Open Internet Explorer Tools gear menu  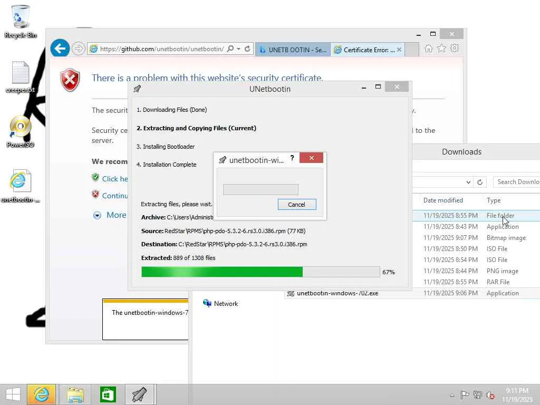click(x=455, y=48)
